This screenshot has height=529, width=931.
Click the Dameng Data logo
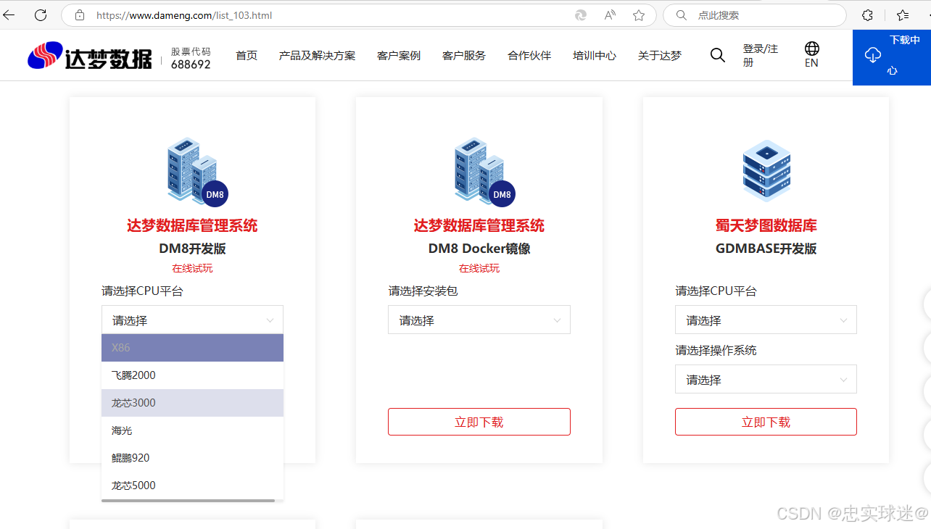90,56
